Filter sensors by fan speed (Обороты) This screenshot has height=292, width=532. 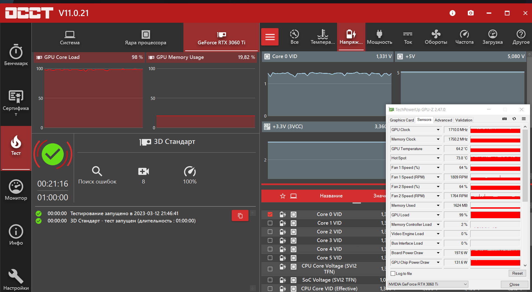[x=436, y=37]
